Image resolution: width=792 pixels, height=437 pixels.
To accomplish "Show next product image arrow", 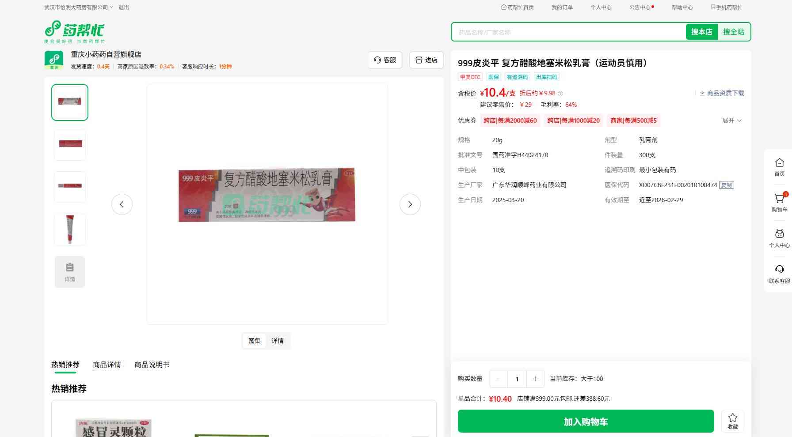I will [x=410, y=204].
